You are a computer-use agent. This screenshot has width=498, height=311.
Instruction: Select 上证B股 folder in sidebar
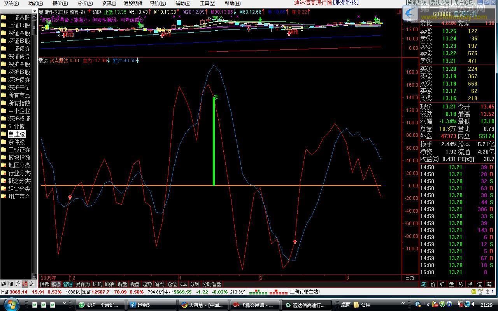[16, 25]
